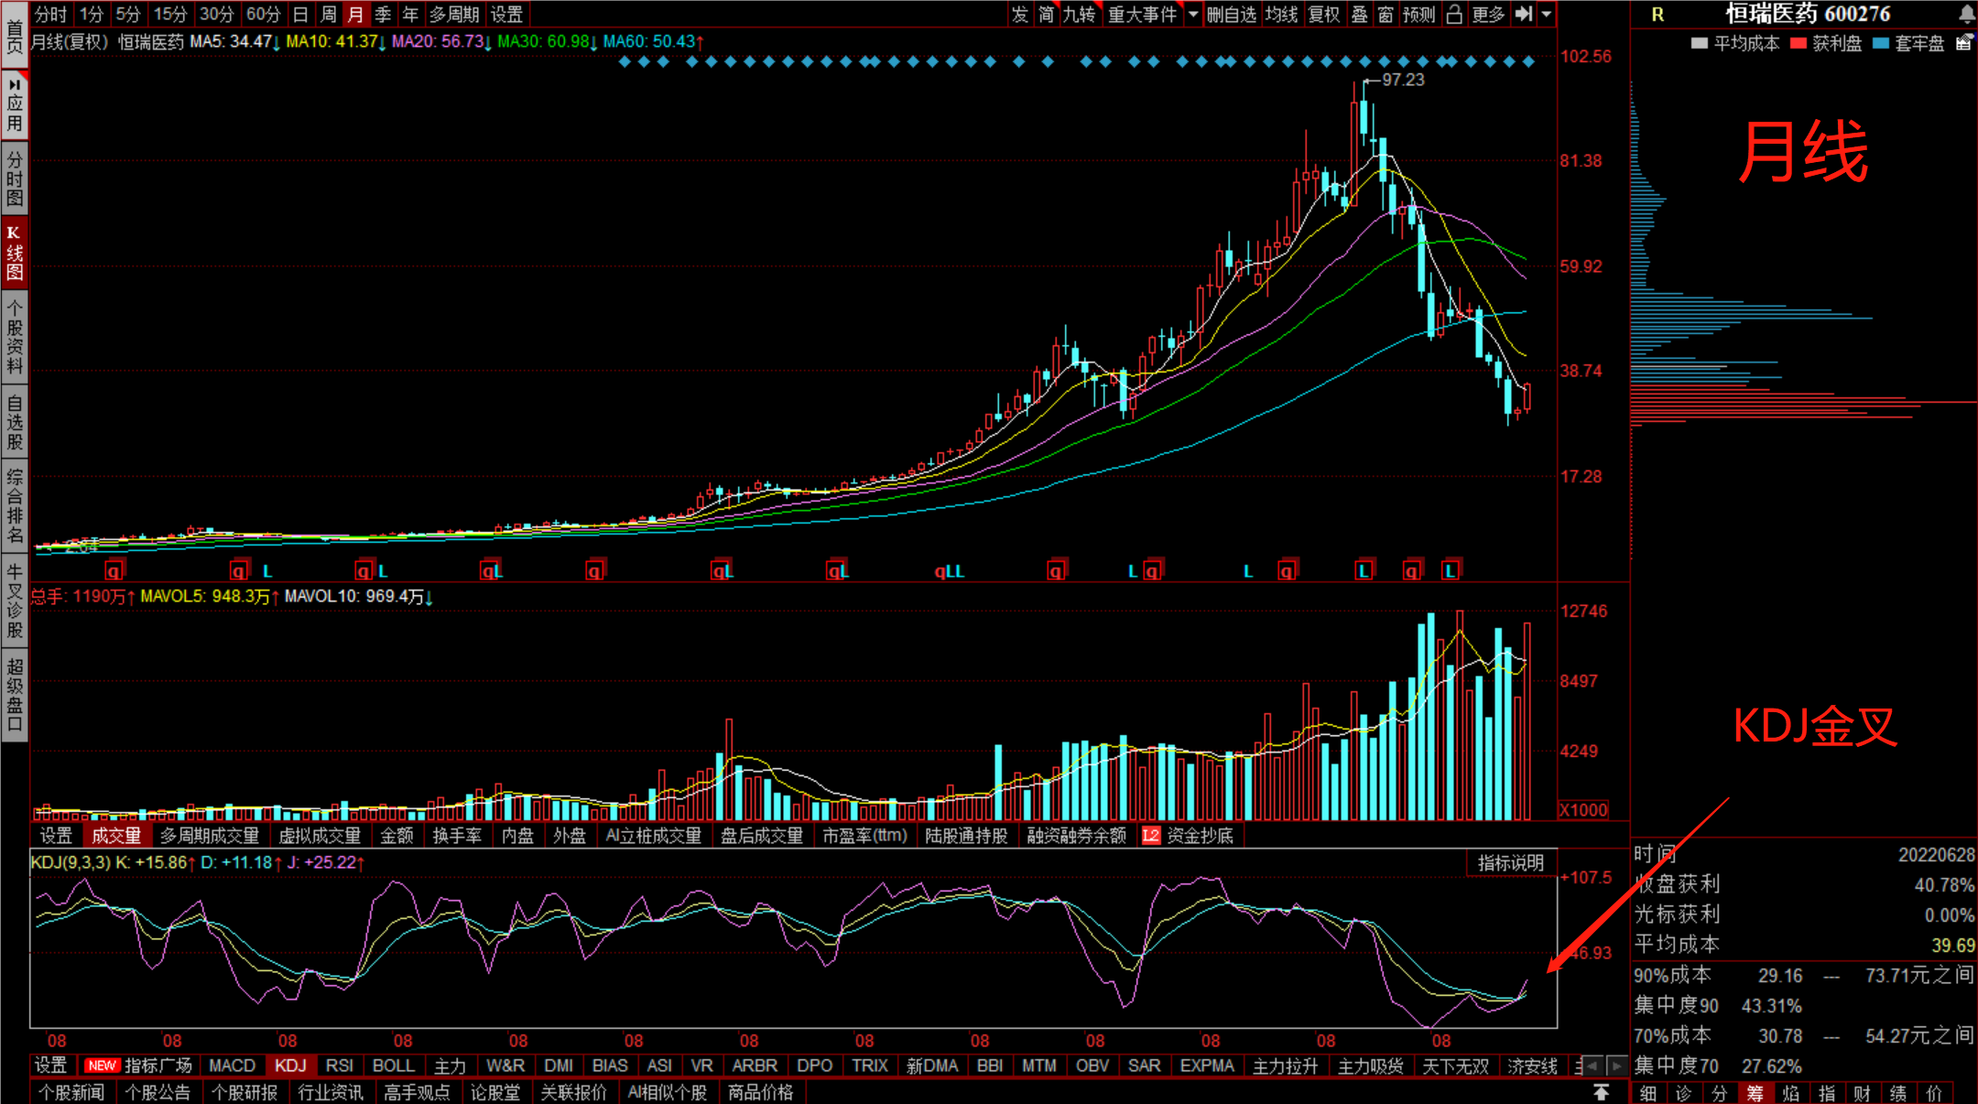Toggle the 平均成本 legend marker

click(1700, 43)
